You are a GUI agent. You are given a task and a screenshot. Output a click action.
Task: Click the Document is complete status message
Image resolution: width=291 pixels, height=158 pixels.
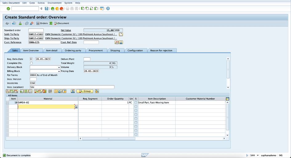tap(18, 156)
